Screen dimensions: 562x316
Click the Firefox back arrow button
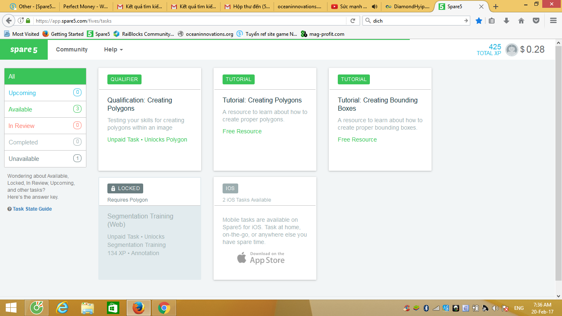tap(9, 21)
